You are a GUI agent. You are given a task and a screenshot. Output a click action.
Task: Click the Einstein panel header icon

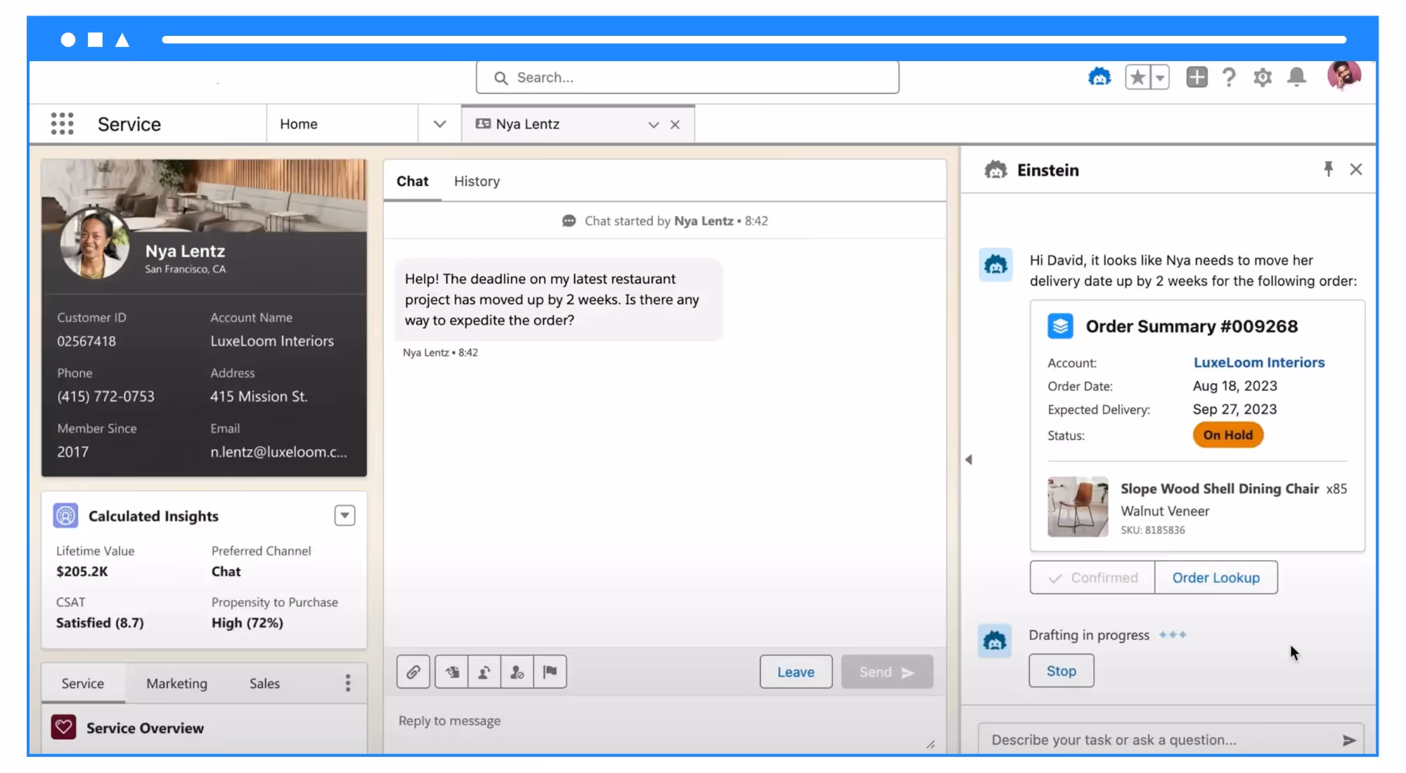coord(995,170)
